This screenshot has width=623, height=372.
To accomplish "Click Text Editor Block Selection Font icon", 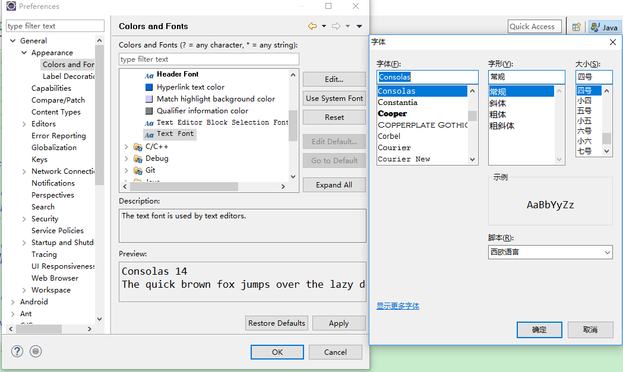I will pyautogui.click(x=149, y=123).
